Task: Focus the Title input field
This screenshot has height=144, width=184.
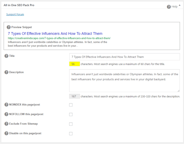Action: pyautogui.click(x=125, y=57)
